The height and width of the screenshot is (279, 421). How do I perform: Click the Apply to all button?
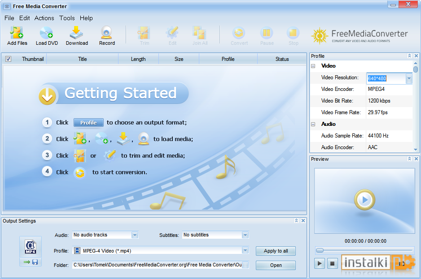click(276, 251)
